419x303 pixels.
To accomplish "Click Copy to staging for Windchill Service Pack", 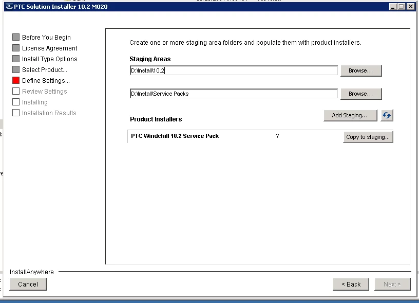I will pos(368,137).
